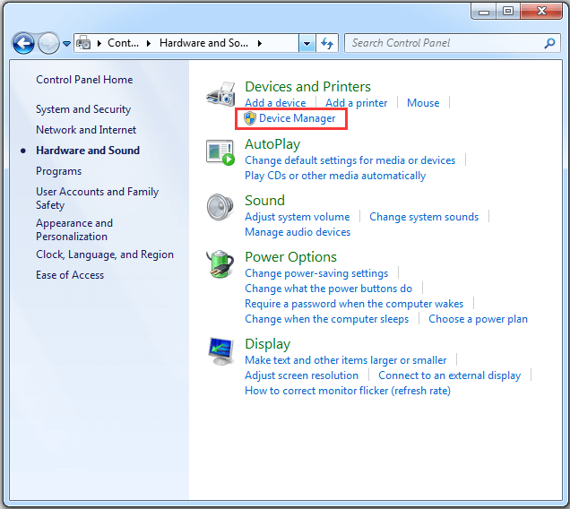Expand the arrow after Hardware and So... breadcrumb
570x509 pixels.
pyautogui.click(x=260, y=43)
